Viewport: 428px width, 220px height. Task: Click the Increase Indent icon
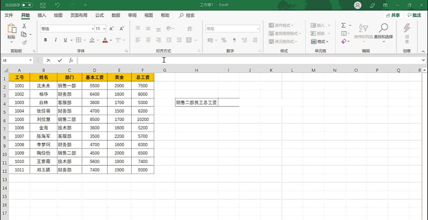179,40
